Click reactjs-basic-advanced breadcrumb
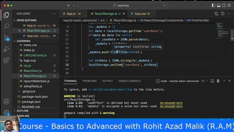The image size is (234, 132). (x=80, y=21)
